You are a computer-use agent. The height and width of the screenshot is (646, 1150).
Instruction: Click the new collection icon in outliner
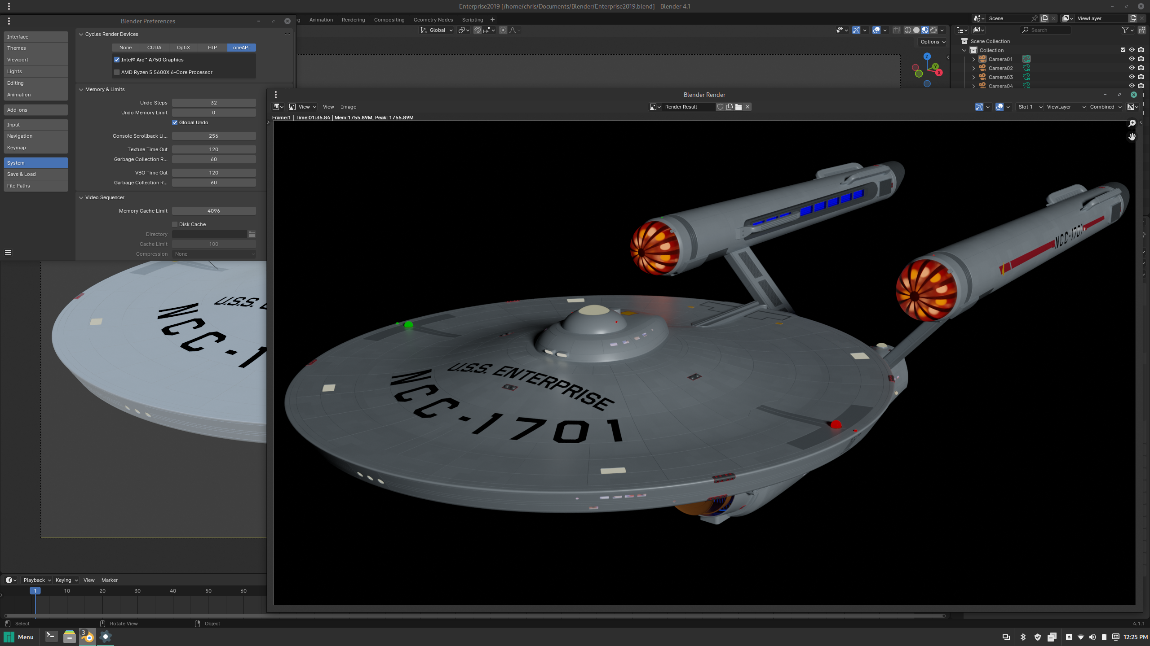[x=1141, y=30]
